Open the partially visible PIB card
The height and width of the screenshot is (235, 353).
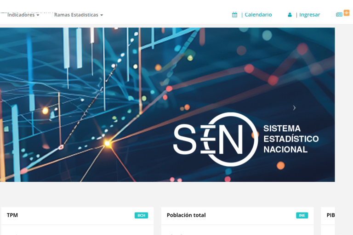[x=328, y=221]
